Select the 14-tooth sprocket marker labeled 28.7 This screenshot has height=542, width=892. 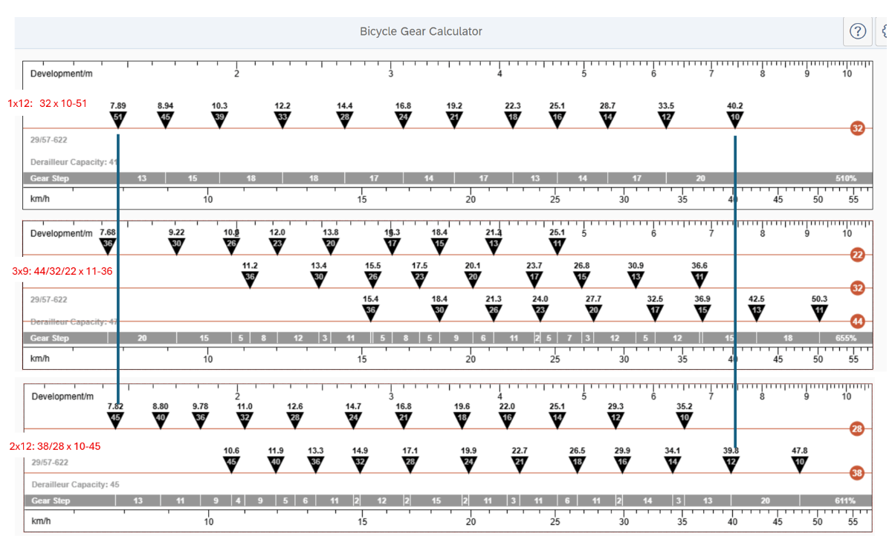click(x=608, y=119)
